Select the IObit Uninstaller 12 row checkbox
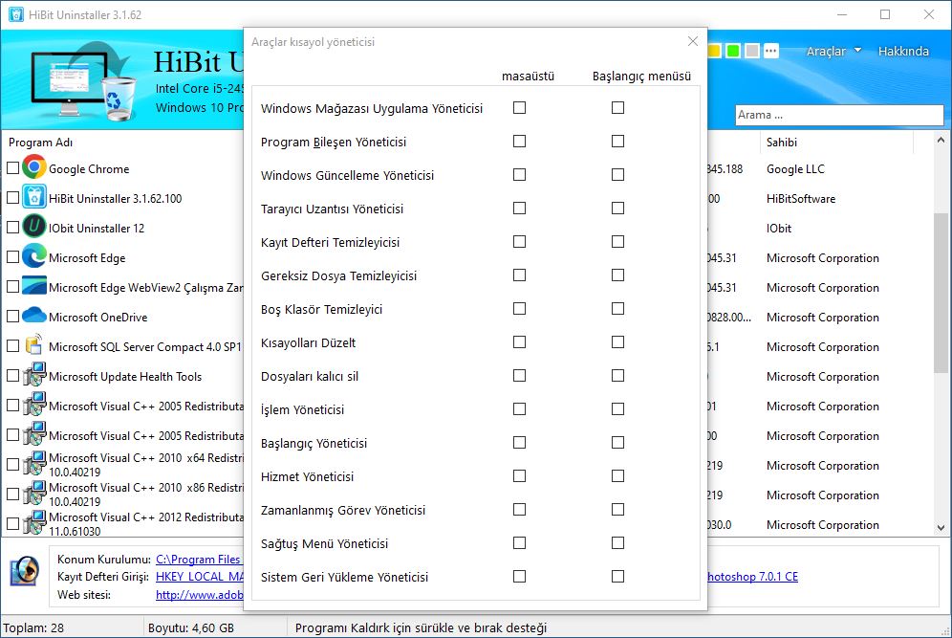The height and width of the screenshot is (638, 952). [12, 228]
